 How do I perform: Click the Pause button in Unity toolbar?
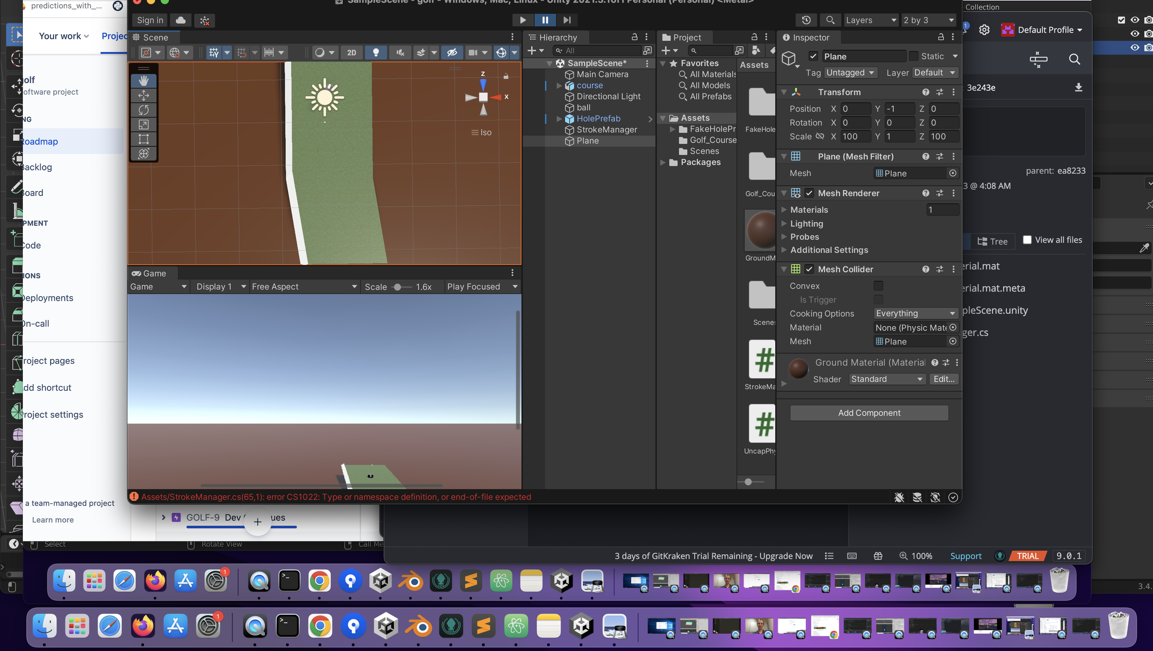pos(545,20)
